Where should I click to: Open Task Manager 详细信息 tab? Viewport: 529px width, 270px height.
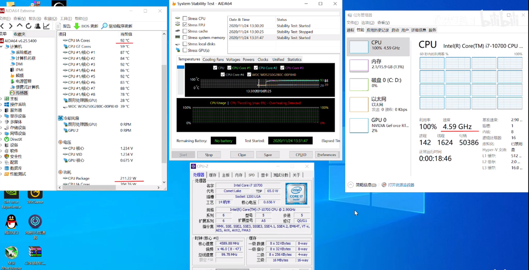(x=418, y=30)
